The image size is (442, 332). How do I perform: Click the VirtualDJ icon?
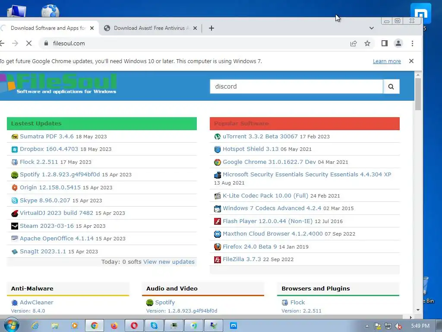point(15,213)
